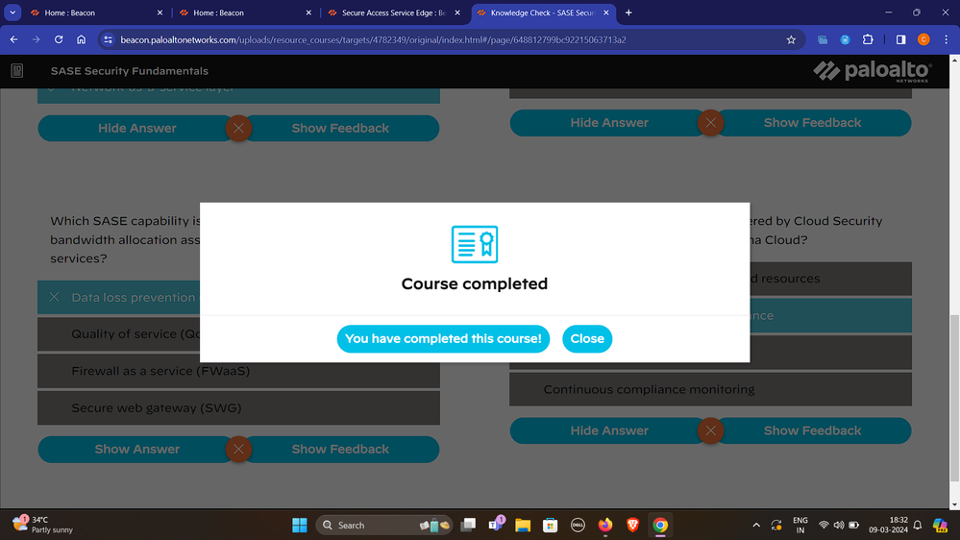Select Firewall as a service (FWaaS) option
The height and width of the screenshot is (540, 960).
pyautogui.click(x=238, y=371)
